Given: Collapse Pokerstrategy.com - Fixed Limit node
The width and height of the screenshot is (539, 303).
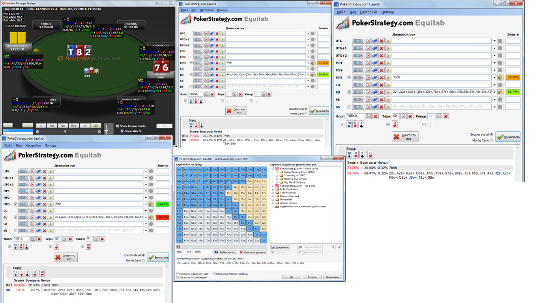Looking at the screenshot, I should (x=273, y=169).
